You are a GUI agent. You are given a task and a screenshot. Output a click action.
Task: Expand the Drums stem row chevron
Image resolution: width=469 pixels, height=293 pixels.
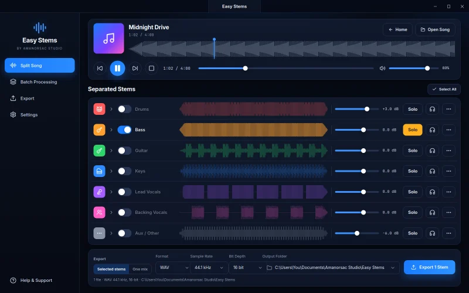tap(111, 109)
